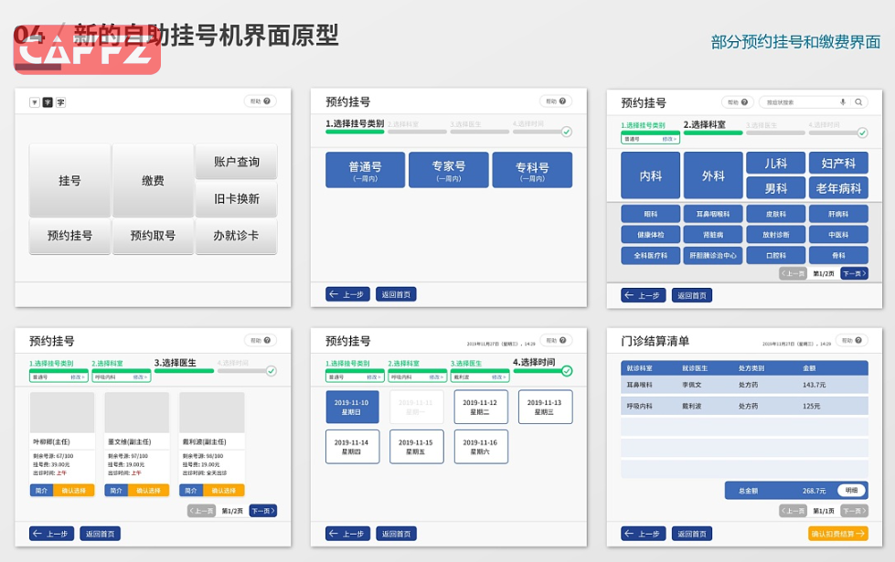The width and height of the screenshot is (895, 562).
Task: Click the help icon on the 门诊结算清单 screen
Action: (x=859, y=341)
